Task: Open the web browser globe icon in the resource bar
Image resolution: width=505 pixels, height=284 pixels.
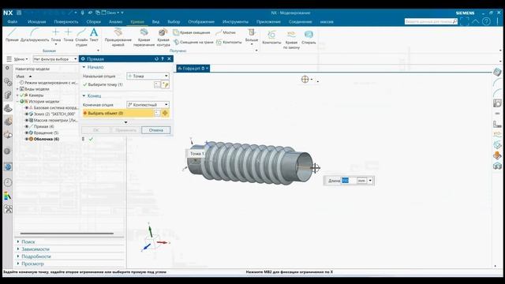Action: pos(8,166)
